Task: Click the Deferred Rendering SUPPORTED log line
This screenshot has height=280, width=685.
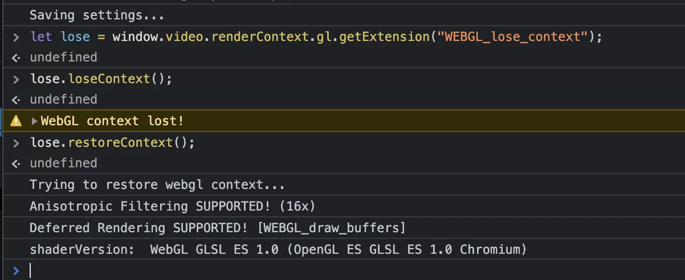Action: pyautogui.click(x=217, y=228)
